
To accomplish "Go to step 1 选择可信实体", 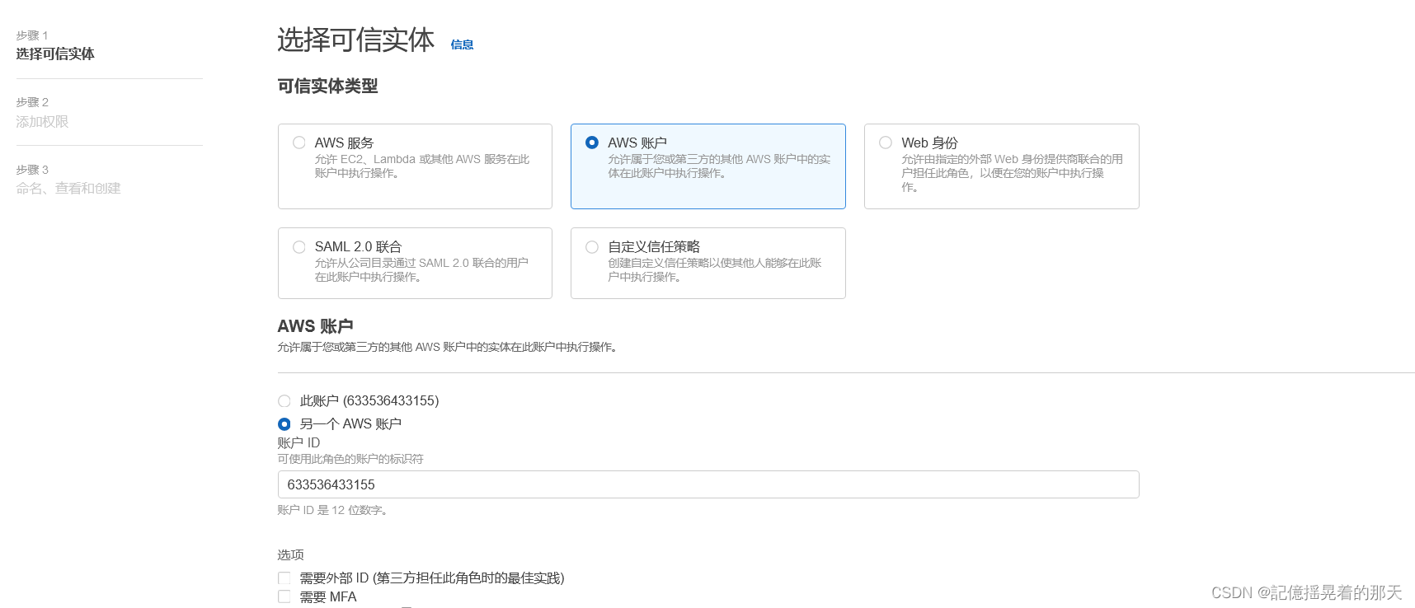I will point(55,54).
